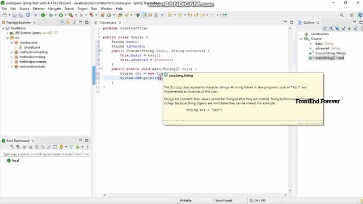This screenshot has width=363, height=204.
Task: Open the Window menu
Action: pos(106,8)
